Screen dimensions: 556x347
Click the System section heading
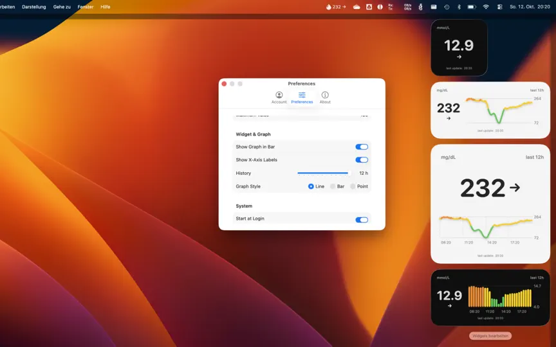pyautogui.click(x=244, y=206)
